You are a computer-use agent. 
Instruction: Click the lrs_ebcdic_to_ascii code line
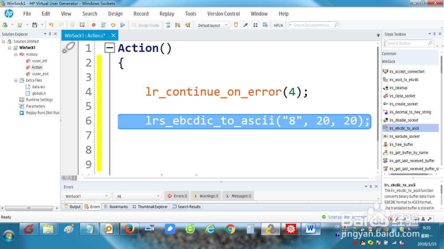point(244,121)
